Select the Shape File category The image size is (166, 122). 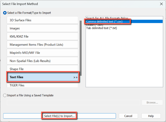43,69
